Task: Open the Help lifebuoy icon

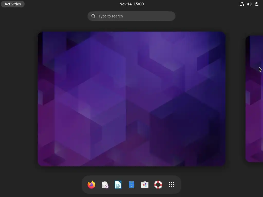Action: (158, 185)
